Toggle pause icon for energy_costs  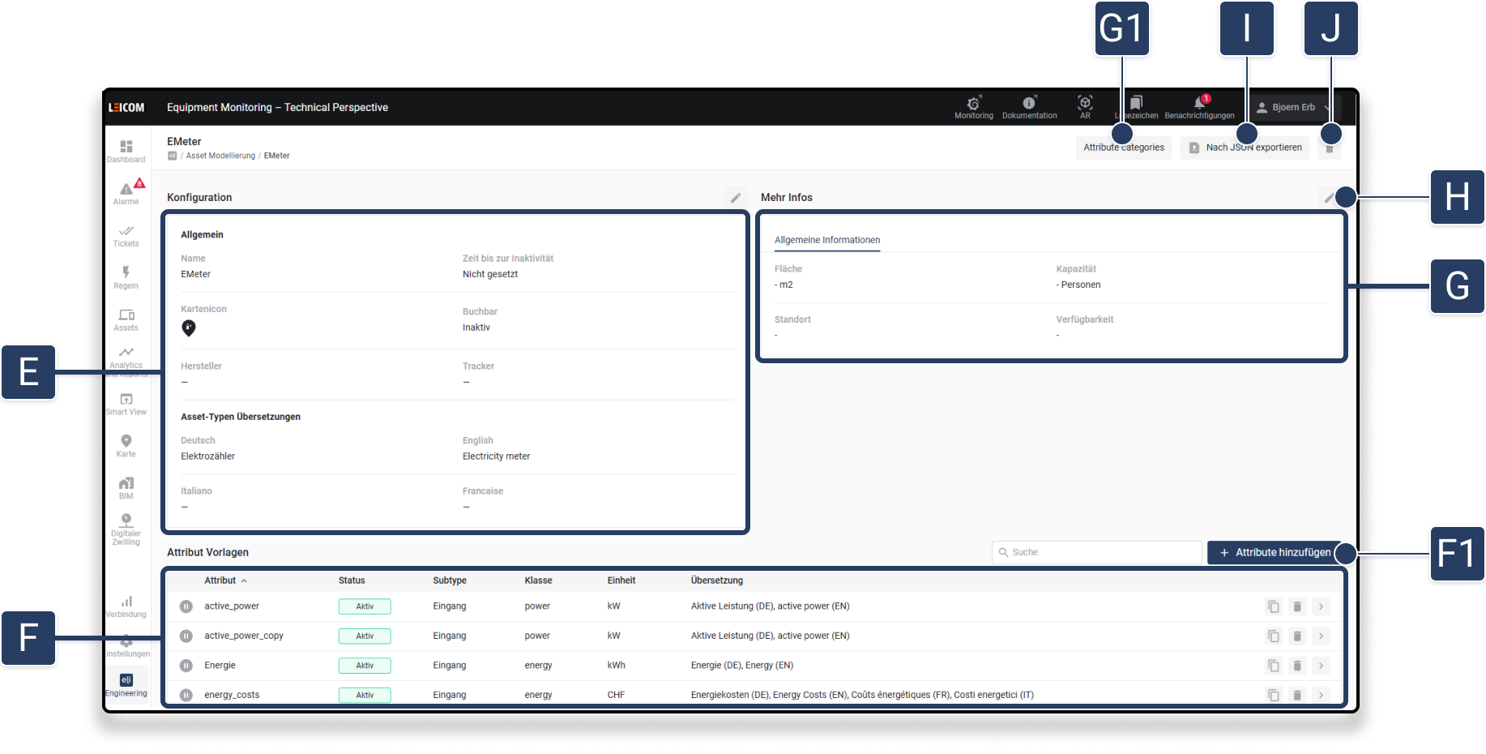(186, 695)
